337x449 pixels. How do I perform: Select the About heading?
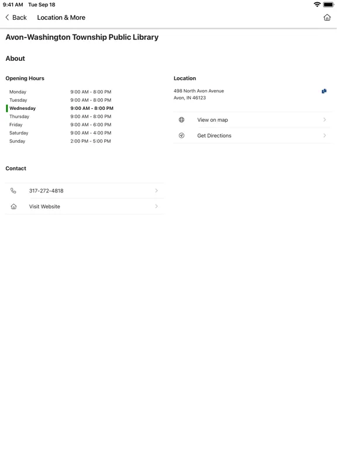click(15, 58)
